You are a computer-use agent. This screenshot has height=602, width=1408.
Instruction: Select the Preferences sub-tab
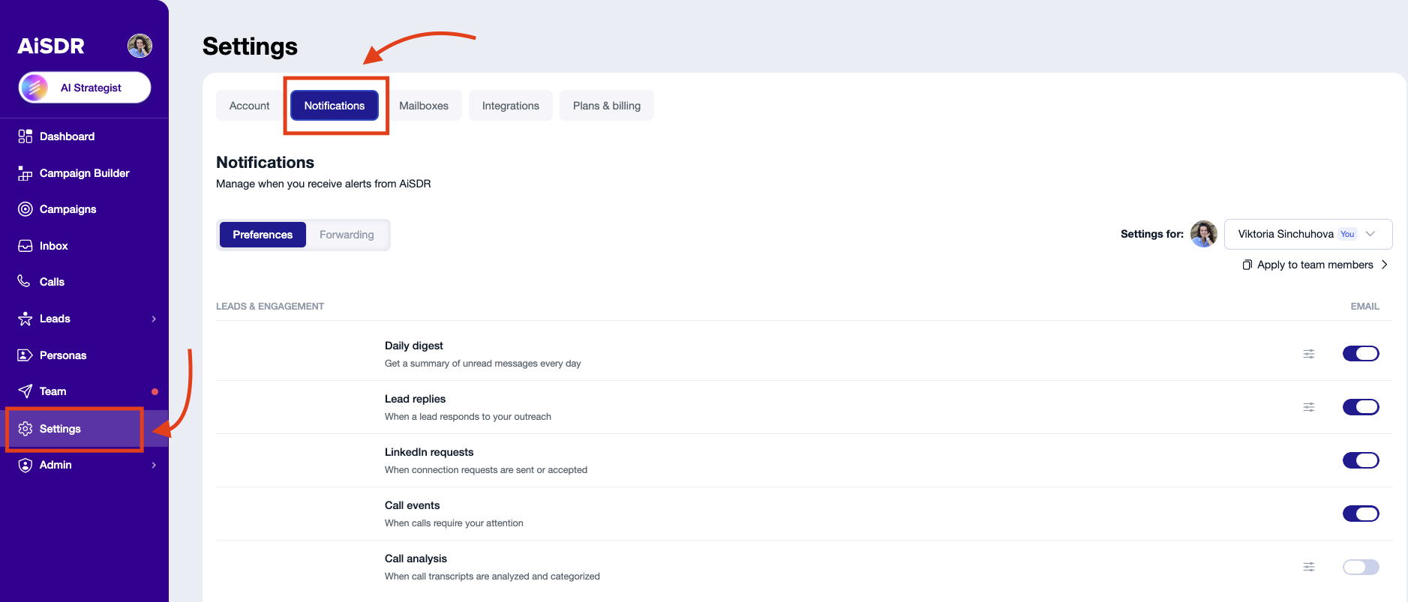point(263,235)
